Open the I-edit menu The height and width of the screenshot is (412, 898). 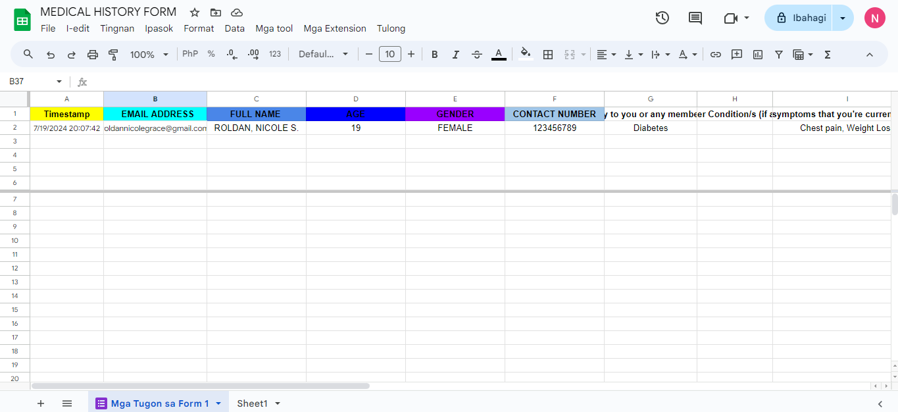tap(78, 28)
